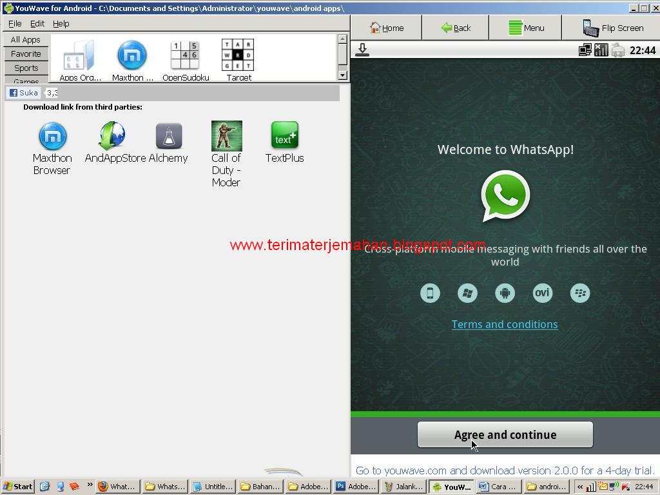Click the WhatsApp logo on welcome screen
The height and width of the screenshot is (495, 660).
tap(505, 196)
